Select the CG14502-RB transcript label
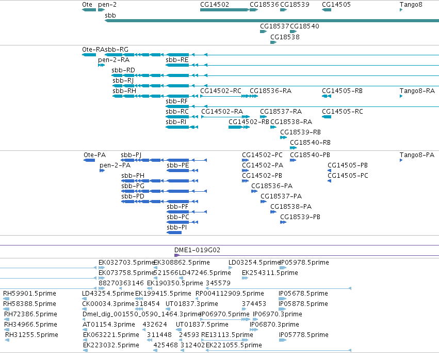Screen dimensions: 439x353 [249, 122]
